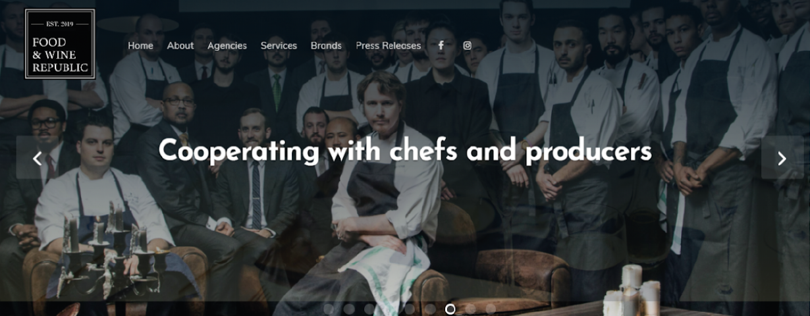
Task: Open the Home navigation link
Action: pos(140,45)
